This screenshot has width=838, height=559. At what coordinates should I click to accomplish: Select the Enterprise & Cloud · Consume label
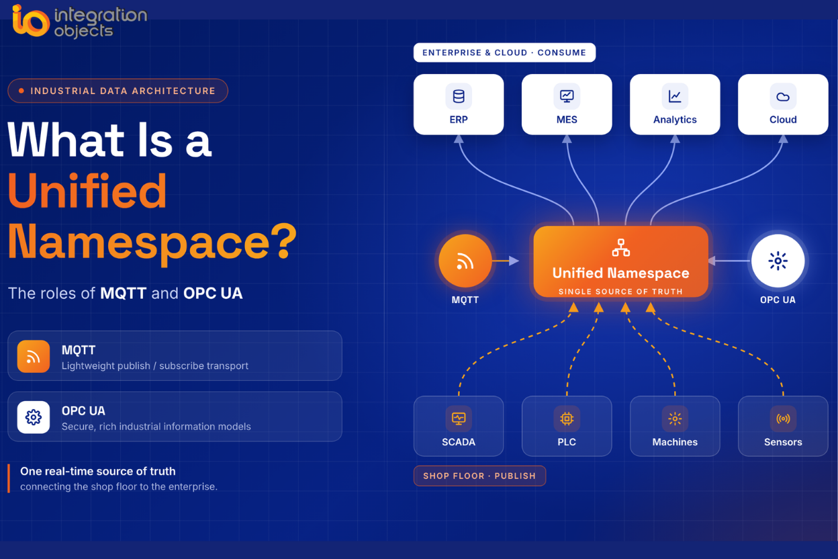tap(504, 52)
